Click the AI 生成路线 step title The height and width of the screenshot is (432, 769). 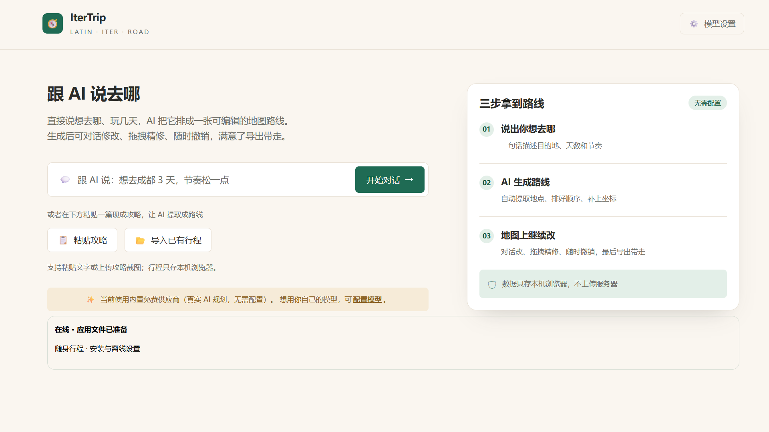[525, 182]
